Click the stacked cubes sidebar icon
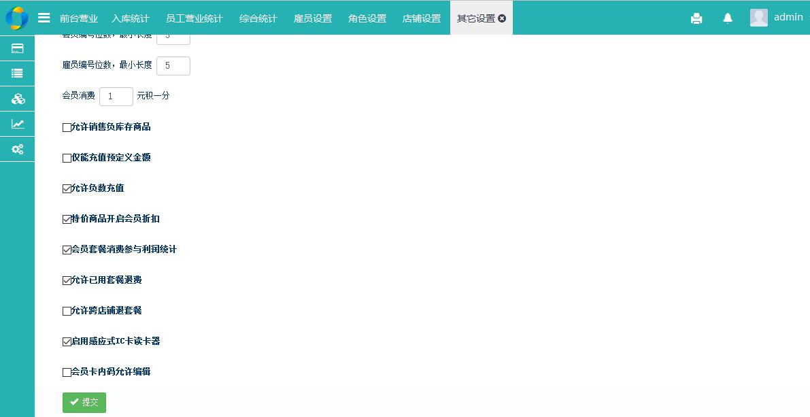This screenshot has width=810, height=417. pyautogui.click(x=18, y=99)
